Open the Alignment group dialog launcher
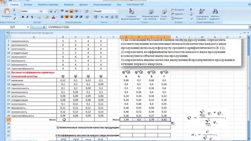 pyautogui.click(x=90, y=22)
